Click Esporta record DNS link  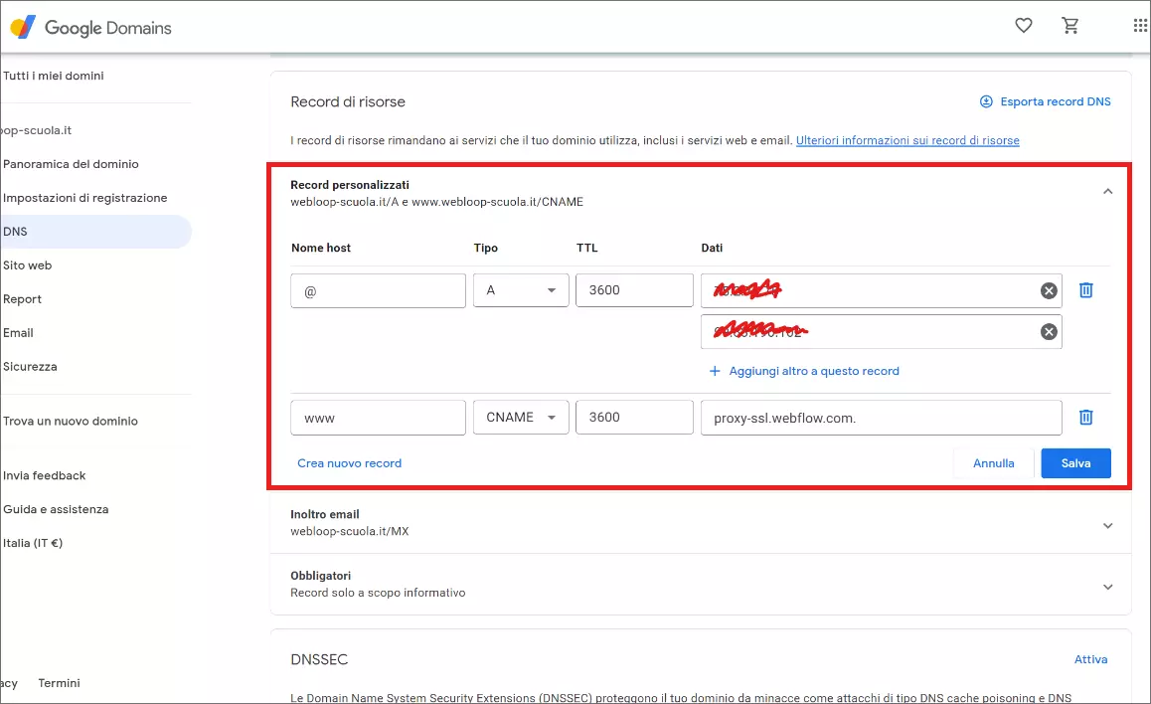click(x=1055, y=101)
